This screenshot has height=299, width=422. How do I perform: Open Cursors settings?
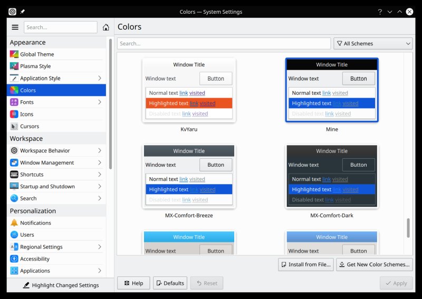click(x=30, y=127)
